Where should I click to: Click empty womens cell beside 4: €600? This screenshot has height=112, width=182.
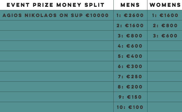[x=165, y=46]
